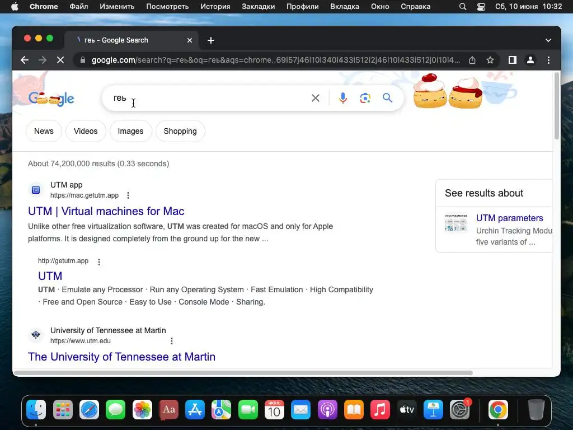Open the Изменить menu
Viewport: 573px width, 430px height.
pyautogui.click(x=117, y=7)
